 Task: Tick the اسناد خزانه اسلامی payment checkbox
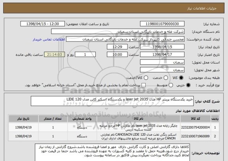click(144, 85)
